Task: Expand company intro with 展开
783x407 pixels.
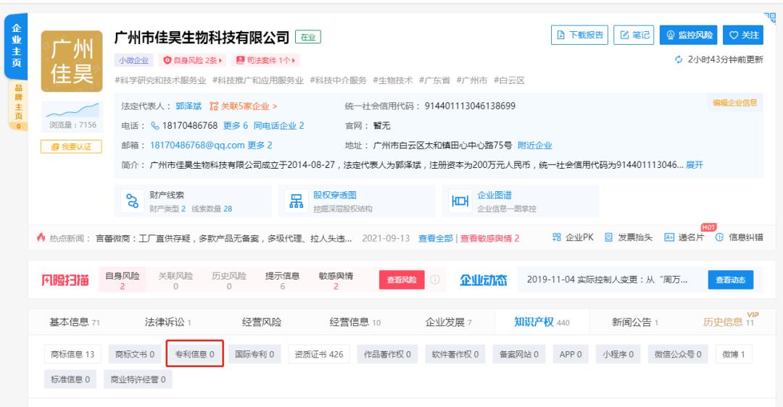Action: 694,164
